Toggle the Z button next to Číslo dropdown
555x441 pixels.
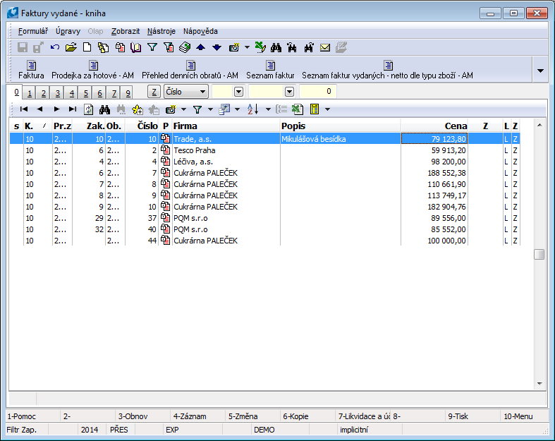point(154,92)
